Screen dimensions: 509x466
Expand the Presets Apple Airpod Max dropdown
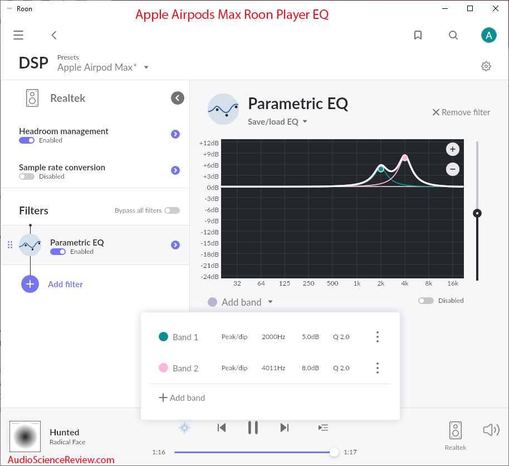pyautogui.click(x=103, y=67)
